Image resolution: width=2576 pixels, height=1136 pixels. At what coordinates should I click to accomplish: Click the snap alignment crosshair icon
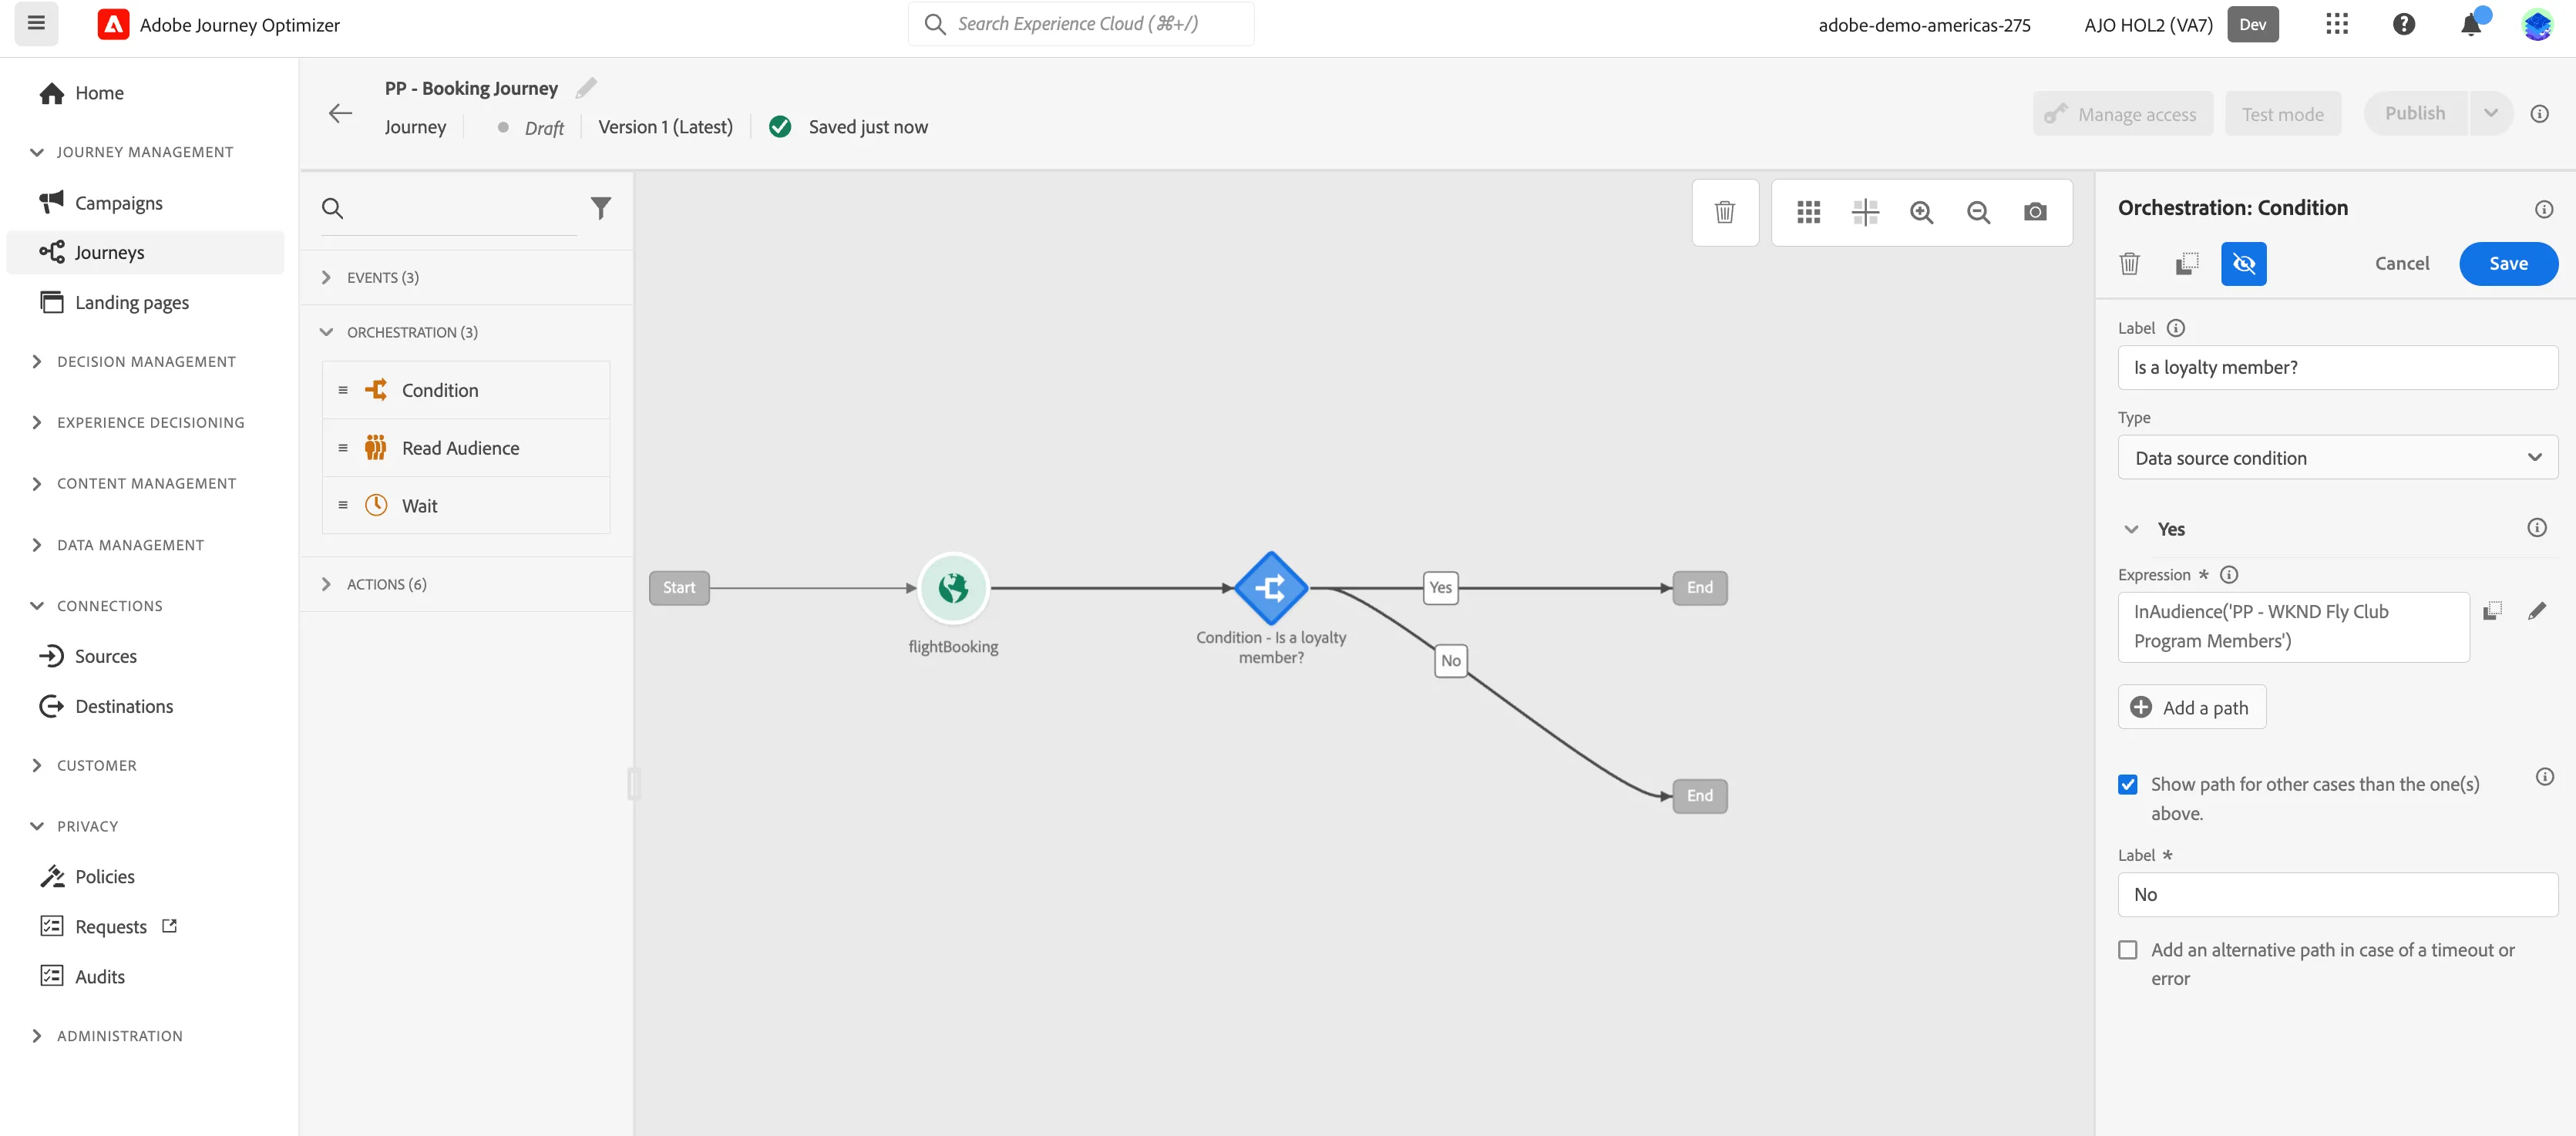point(1865,212)
